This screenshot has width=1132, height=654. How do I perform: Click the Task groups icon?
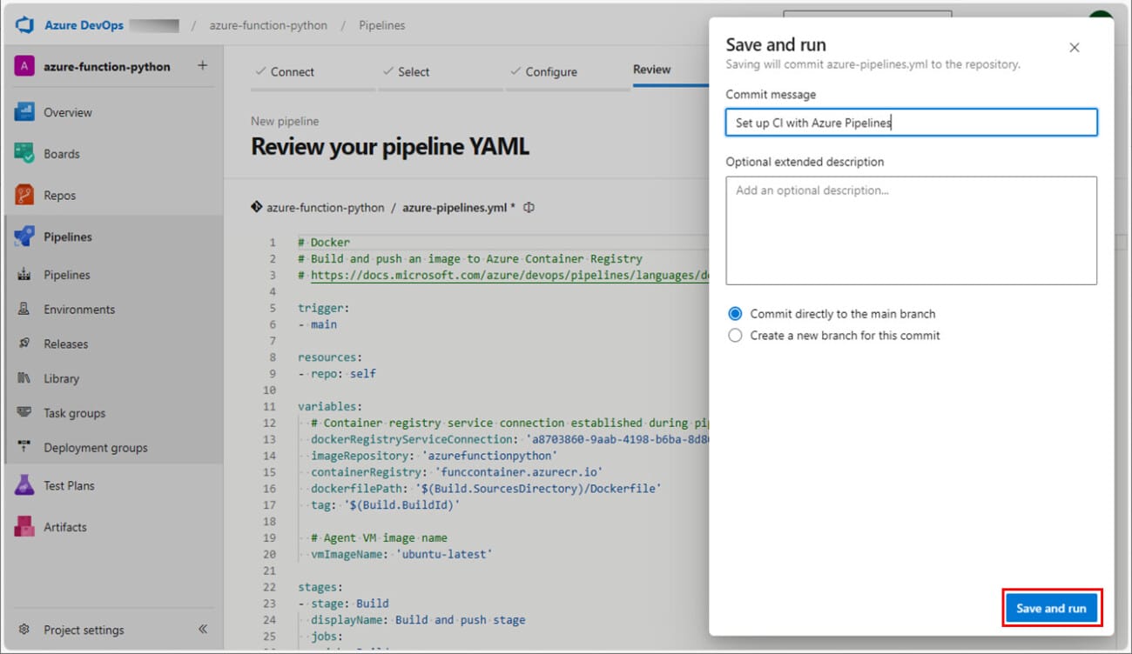[24, 413]
